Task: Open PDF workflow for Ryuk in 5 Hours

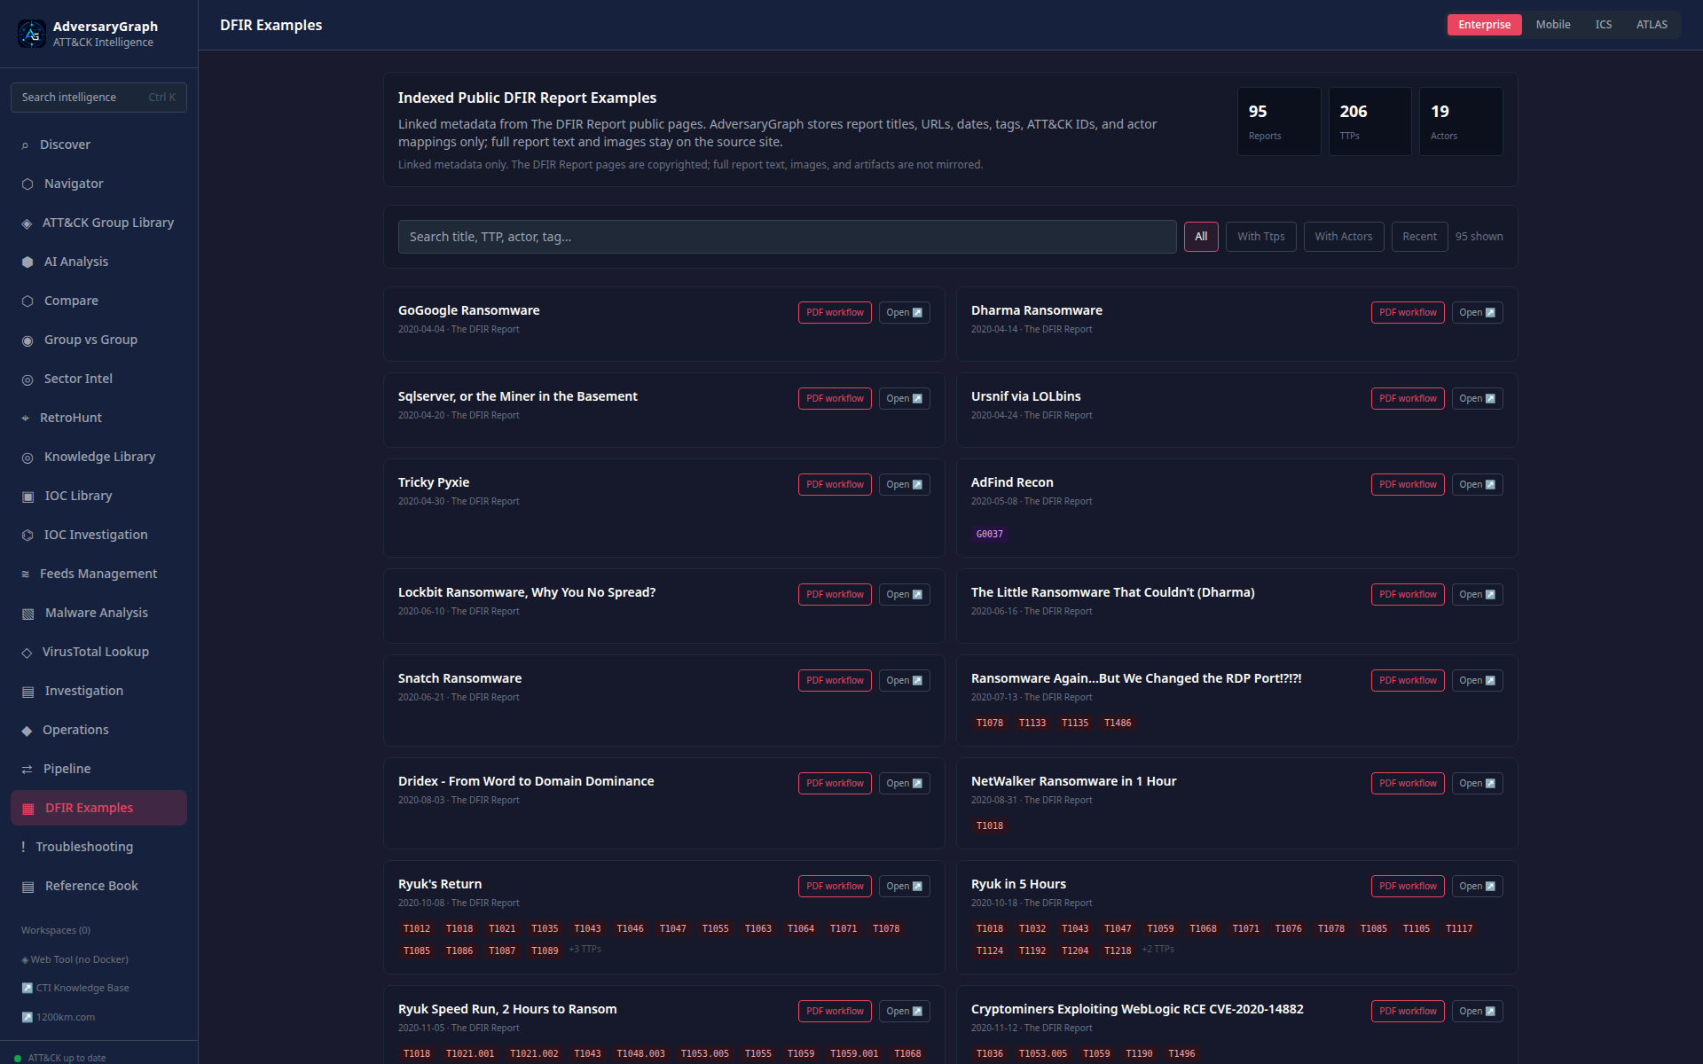Action: click(x=1408, y=887)
